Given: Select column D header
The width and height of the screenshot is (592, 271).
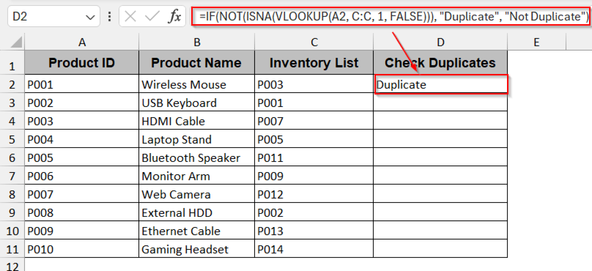Looking at the screenshot, I should tap(440, 42).
